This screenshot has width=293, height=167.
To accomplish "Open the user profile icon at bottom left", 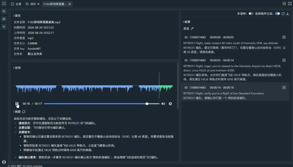I will (x=4, y=162).
